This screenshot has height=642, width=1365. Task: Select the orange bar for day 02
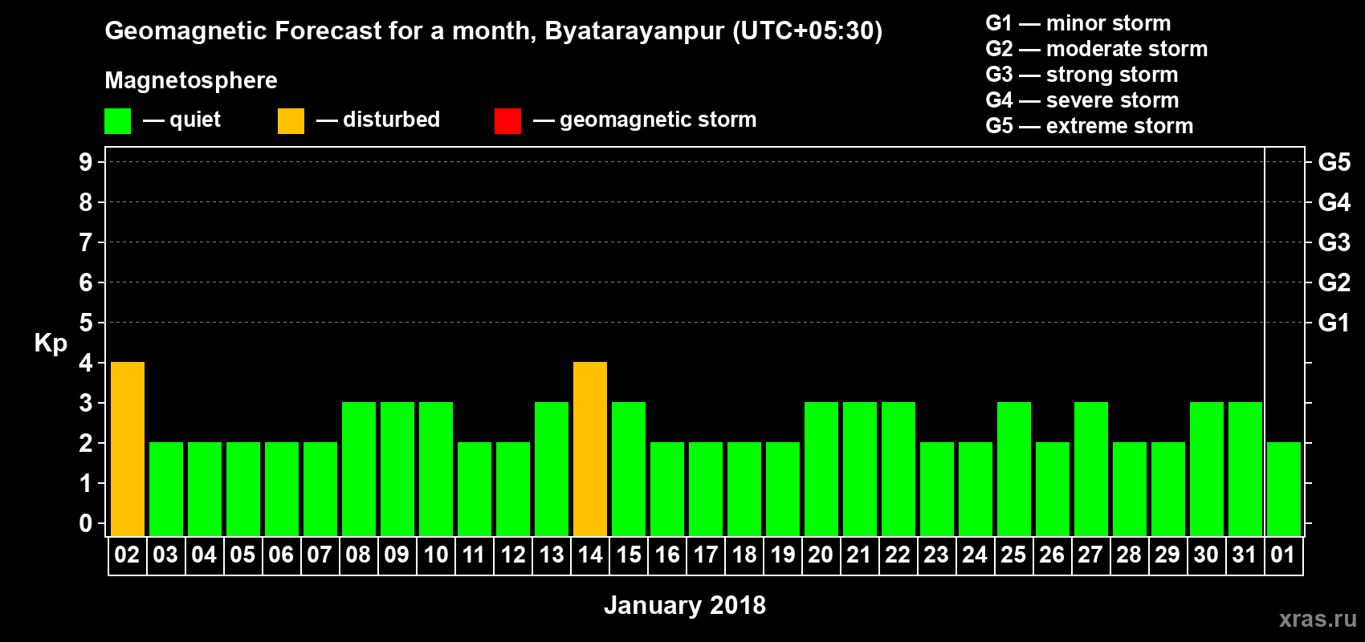[x=128, y=449]
